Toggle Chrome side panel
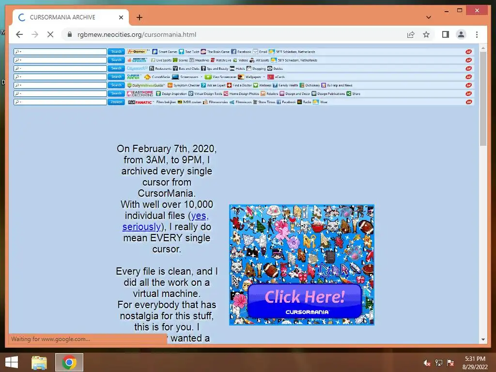The height and width of the screenshot is (372, 496). tap(446, 34)
